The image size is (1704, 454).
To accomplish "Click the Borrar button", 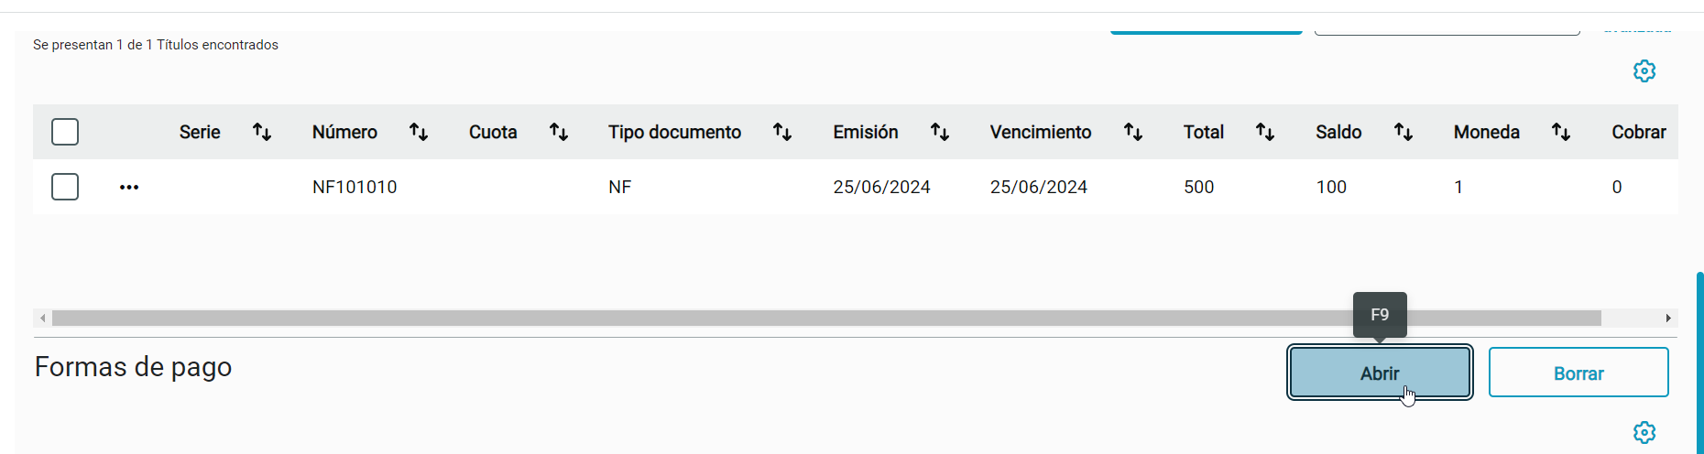I will click(x=1578, y=373).
